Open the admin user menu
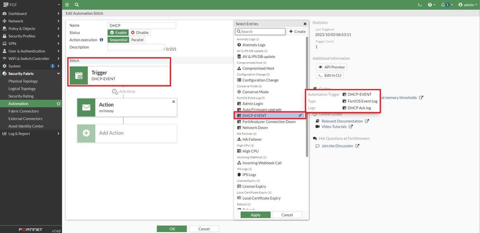Screen dimensions: 480x233 coord(468,5)
